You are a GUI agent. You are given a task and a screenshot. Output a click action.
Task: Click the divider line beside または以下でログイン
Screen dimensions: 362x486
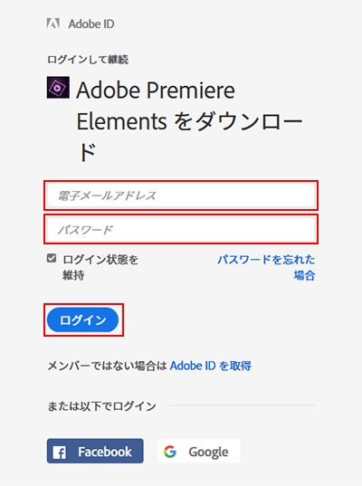coord(242,405)
